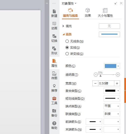126x134 pixels.
Task: Increase transparency with the plus circle
Action: tap(118, 75)
